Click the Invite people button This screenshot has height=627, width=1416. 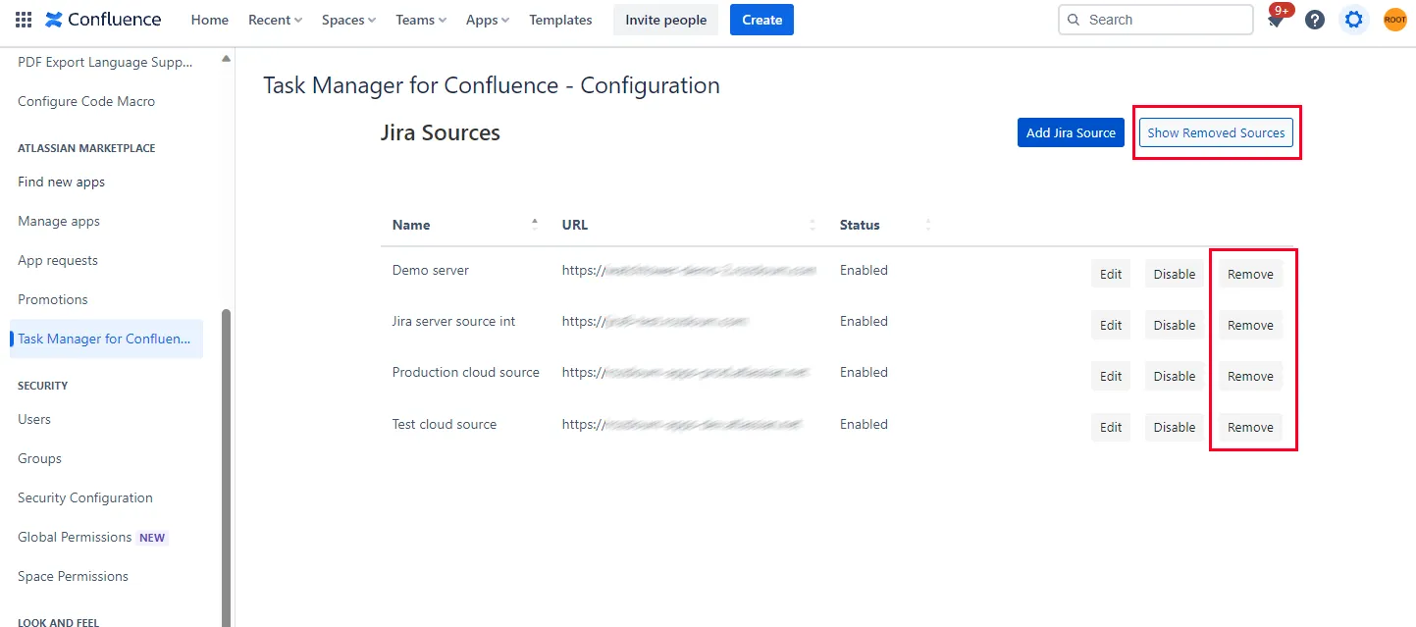click(x=665, y=20)
